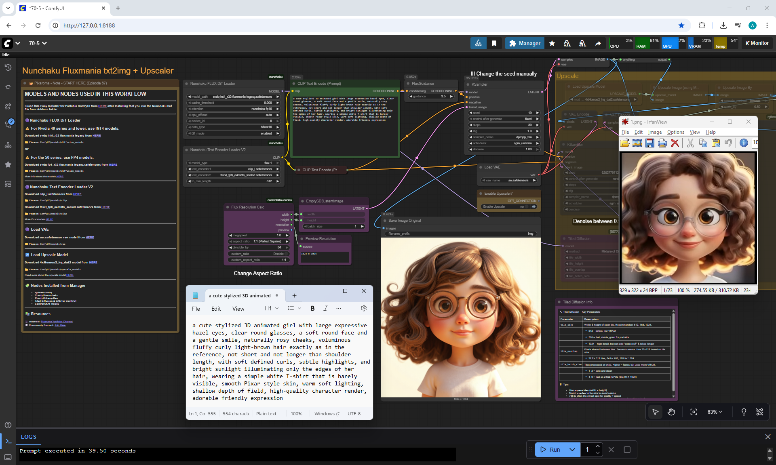Screen dimensions: 776x465
Task: Open the ComfyUI Manager
Action: click(x=524, y=43)
